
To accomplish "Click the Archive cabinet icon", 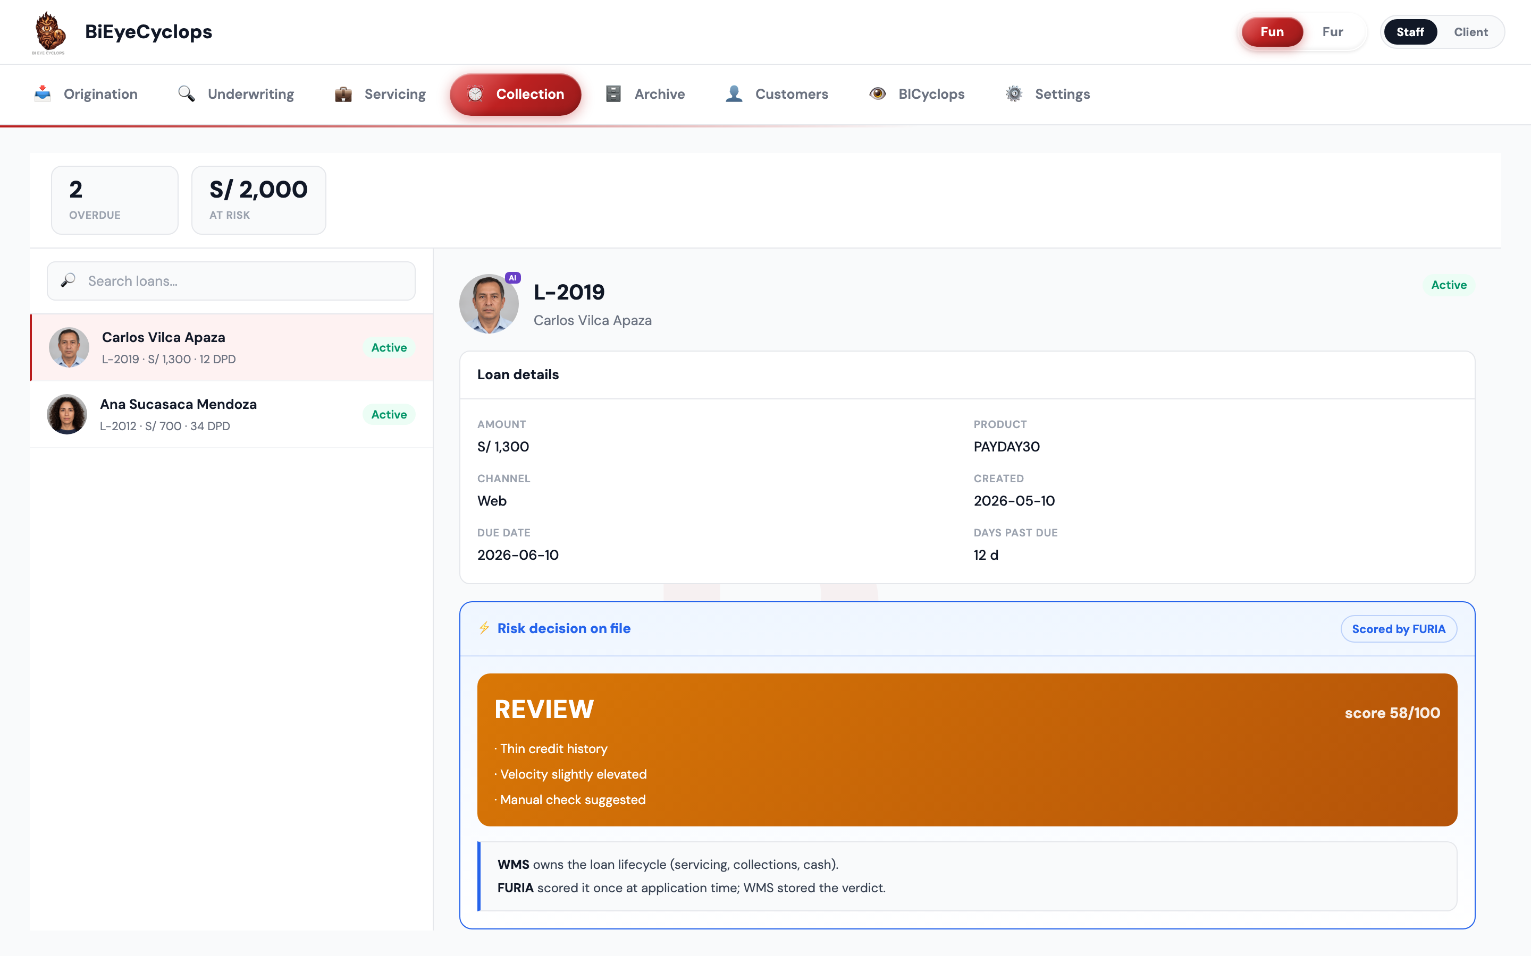I will click(x=613, y=93).
